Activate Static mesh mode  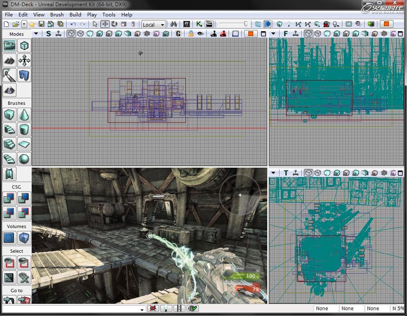tap(24, 76)
